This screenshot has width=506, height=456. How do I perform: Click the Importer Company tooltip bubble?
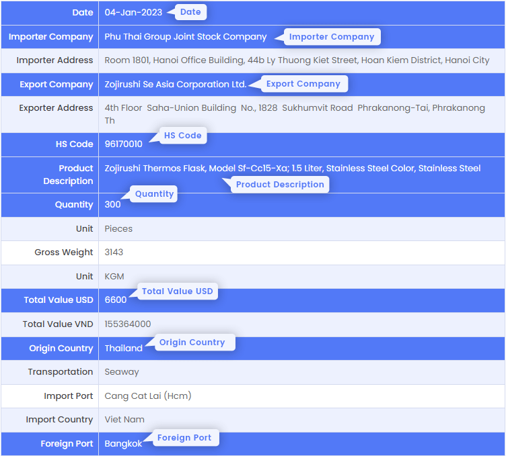point(332,37)
